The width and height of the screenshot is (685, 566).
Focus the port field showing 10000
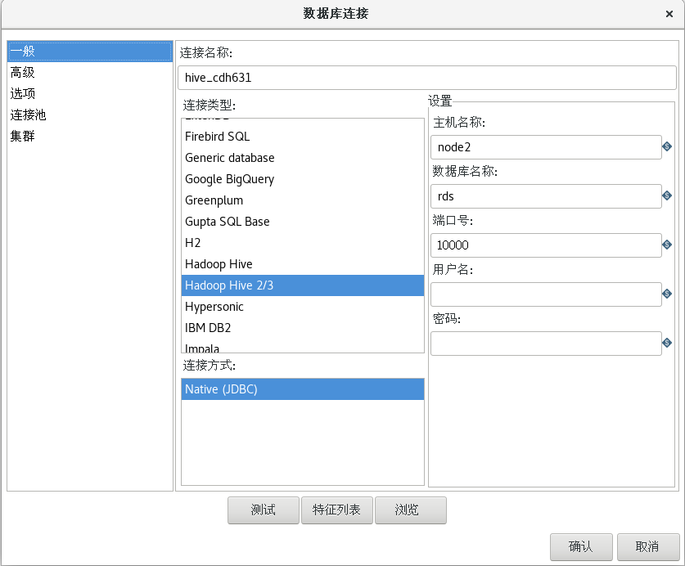546,245
